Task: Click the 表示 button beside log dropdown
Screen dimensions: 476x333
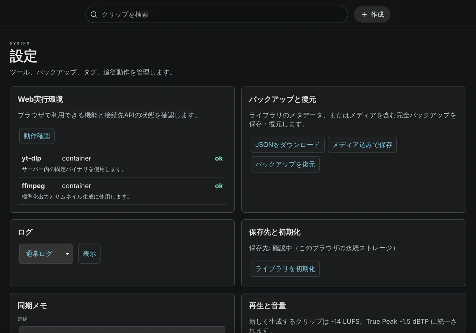Action: tap(89, 254)
